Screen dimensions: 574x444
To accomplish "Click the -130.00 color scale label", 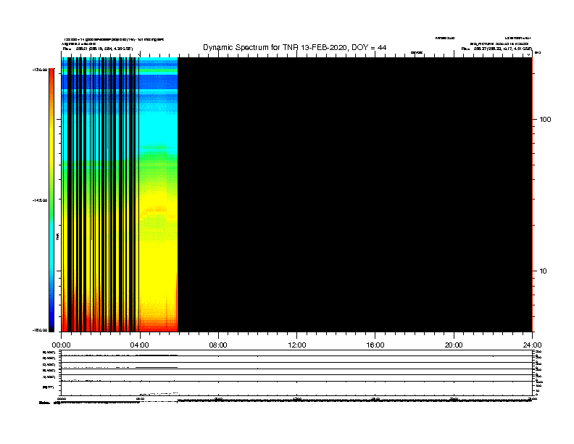I will click(40, 70).
